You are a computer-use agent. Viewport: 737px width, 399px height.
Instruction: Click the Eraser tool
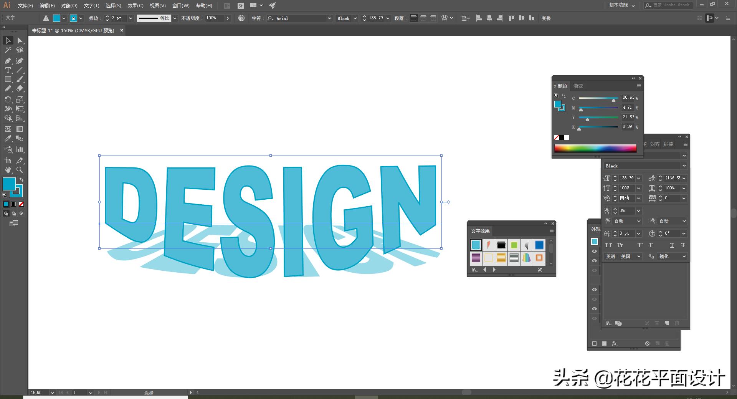20,88
